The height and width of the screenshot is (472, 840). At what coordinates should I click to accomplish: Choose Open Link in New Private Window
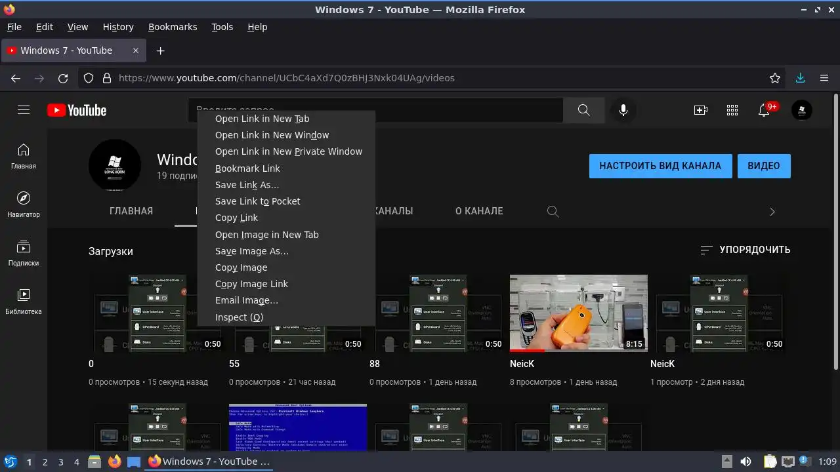click(x=286, y=151)
